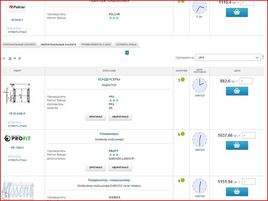
Task: Click green availability dot for PROFIT item
Action: point(183,134)
